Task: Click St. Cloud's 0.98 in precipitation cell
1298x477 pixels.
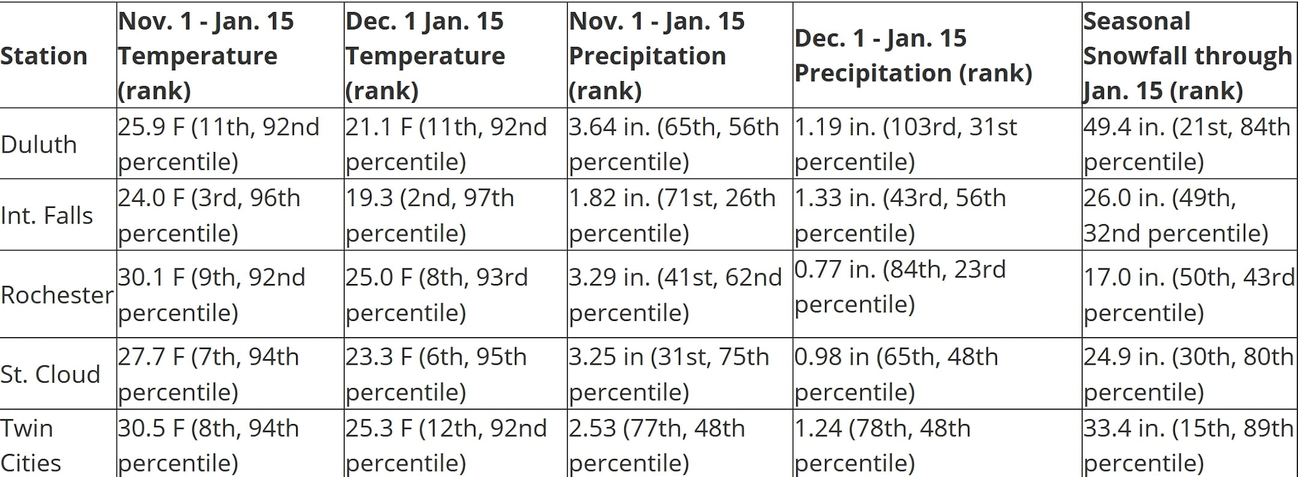Action: tap(895, 374)
